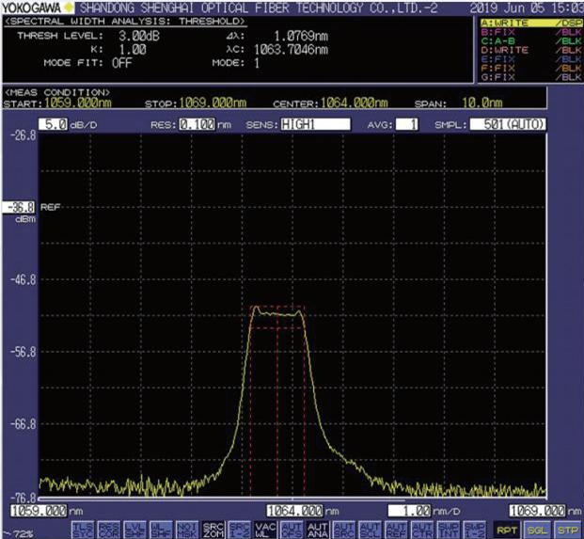Click the 1069.000 nm stop axis field
This screenshot has width=584, height=539.
tap(537, 511)
